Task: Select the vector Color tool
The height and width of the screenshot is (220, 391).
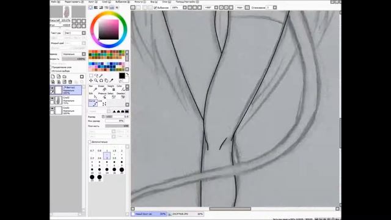Action: pyautogui.click(x=121, y=88)
